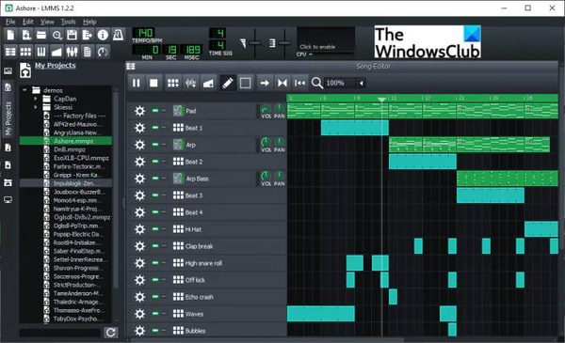Image resolution: width=565 pixels, height=343 pixels.
Task: Open an existing project icon
Action: [41, 35]
